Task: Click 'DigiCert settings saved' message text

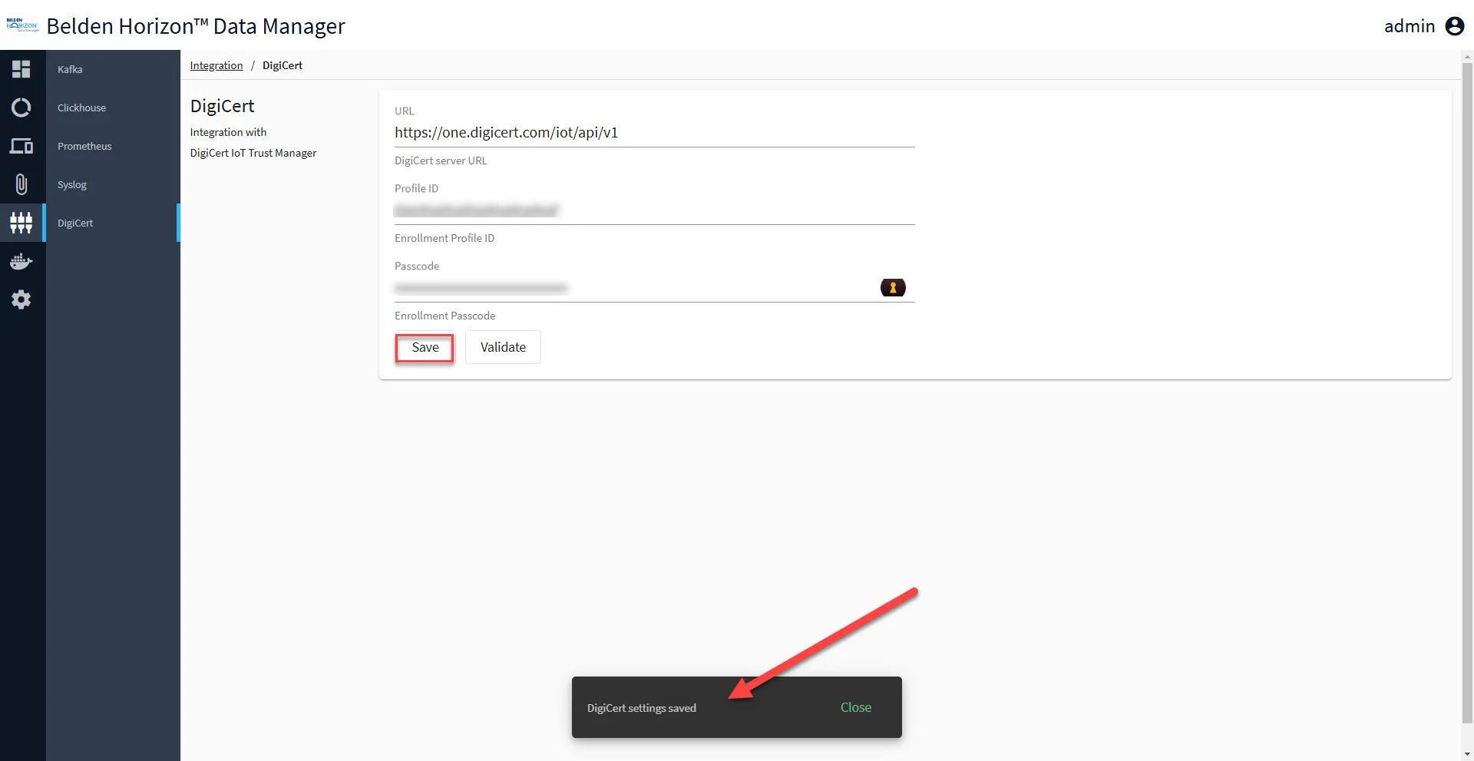Action: click(641, 708)
